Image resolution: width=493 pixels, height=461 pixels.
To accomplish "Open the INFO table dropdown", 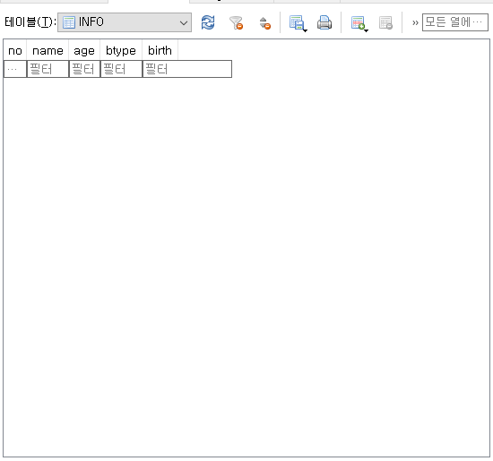I will point(125,22).
